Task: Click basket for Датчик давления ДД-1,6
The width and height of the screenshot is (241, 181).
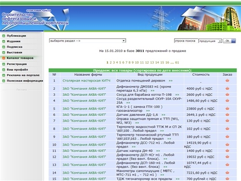Action: coord(227,114)
